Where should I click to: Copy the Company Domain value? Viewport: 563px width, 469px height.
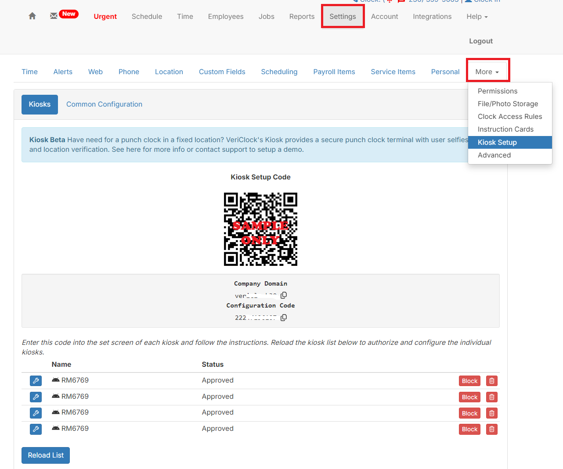(x=284, y=295)
